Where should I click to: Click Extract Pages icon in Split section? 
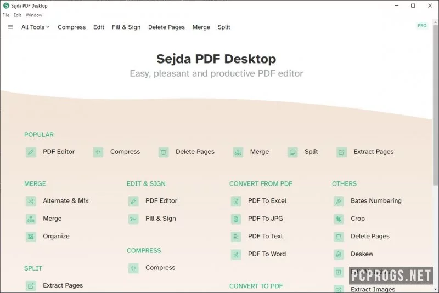[31, 286]
